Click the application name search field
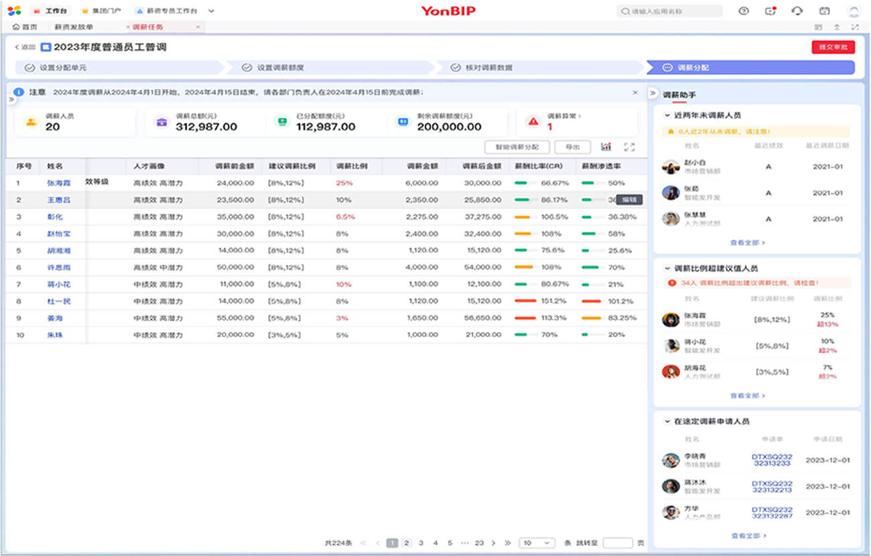The image size is (871, 556). (669, 11)
